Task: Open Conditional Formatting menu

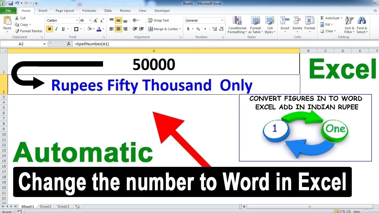Action: pos(237,25)
